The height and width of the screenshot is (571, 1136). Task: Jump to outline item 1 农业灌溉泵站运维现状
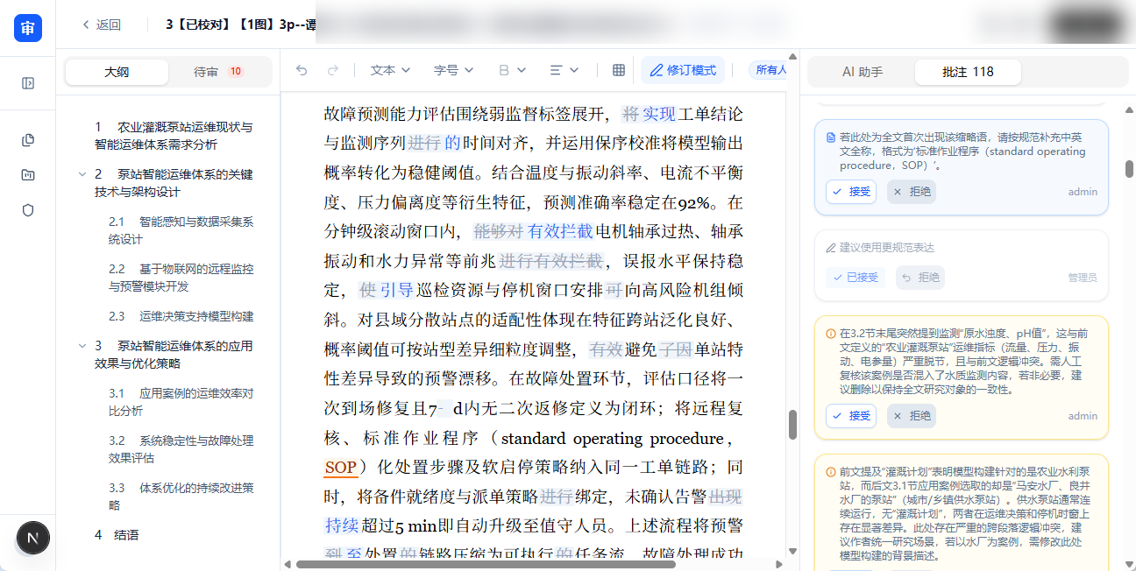tap(174, 136)
